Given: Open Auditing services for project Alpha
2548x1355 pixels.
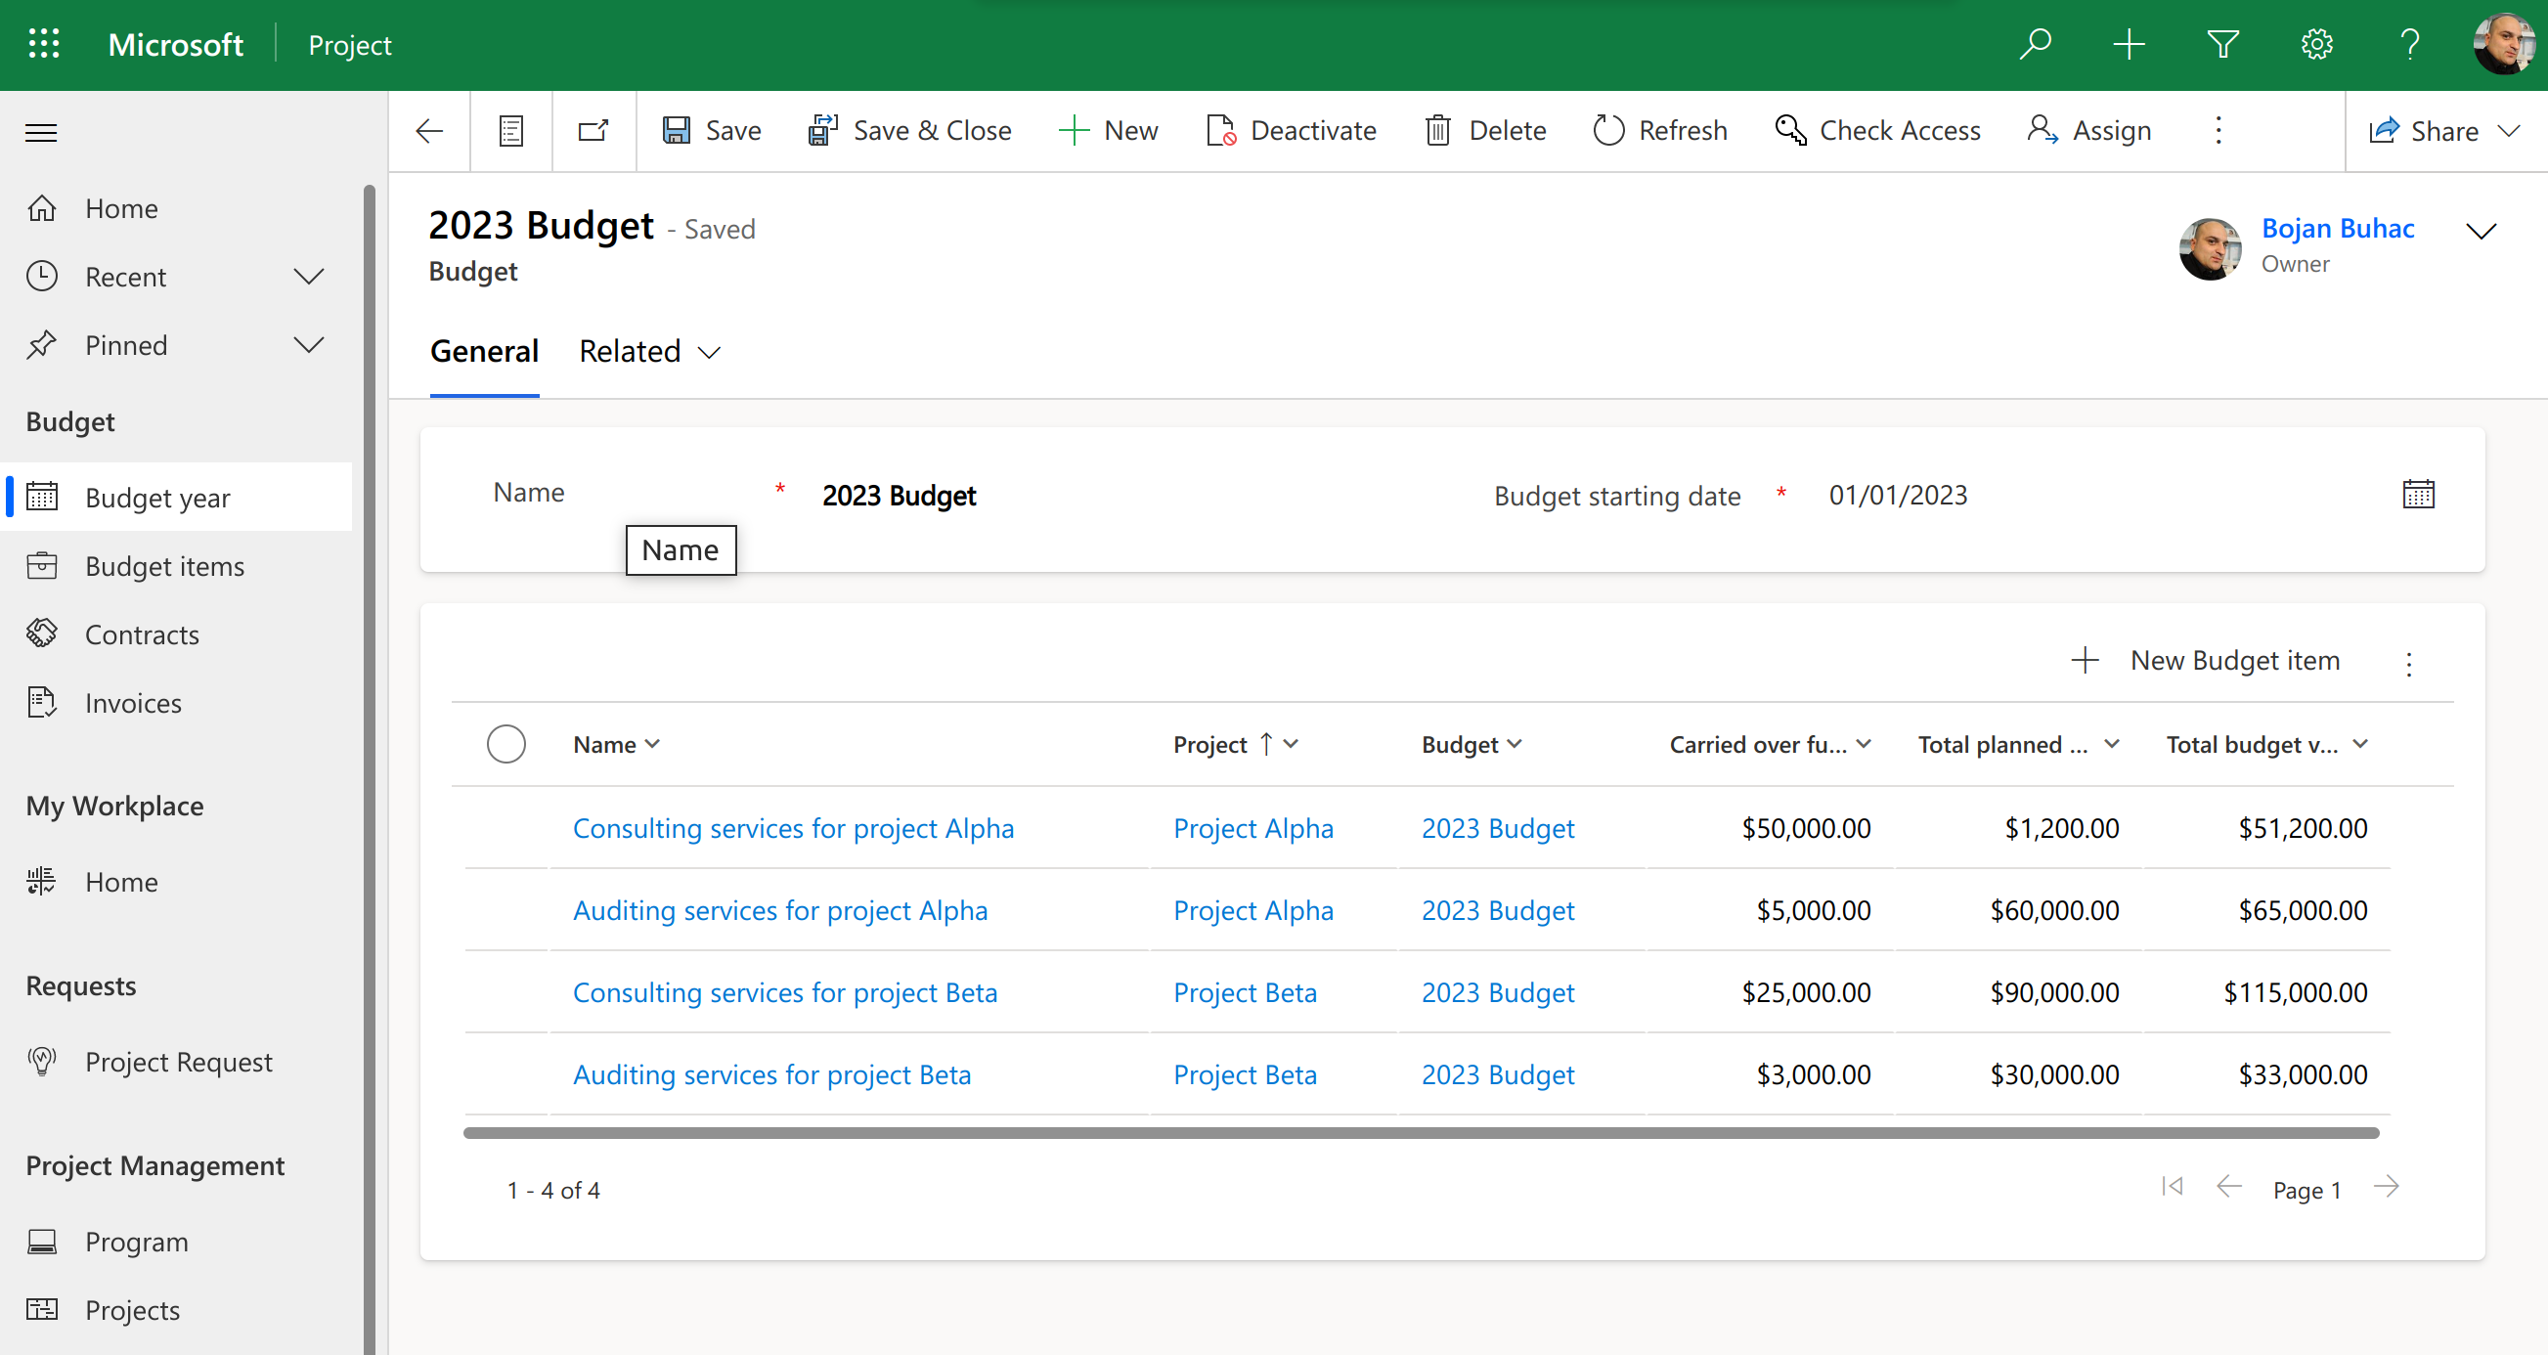Looking at the screenshot, I should click(x=780, y=911).
